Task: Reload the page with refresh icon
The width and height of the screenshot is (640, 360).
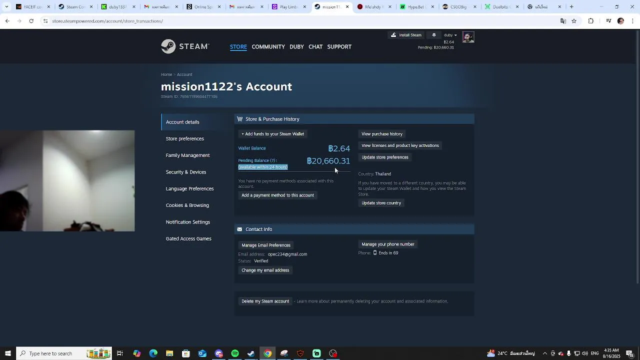Action: 31,21
